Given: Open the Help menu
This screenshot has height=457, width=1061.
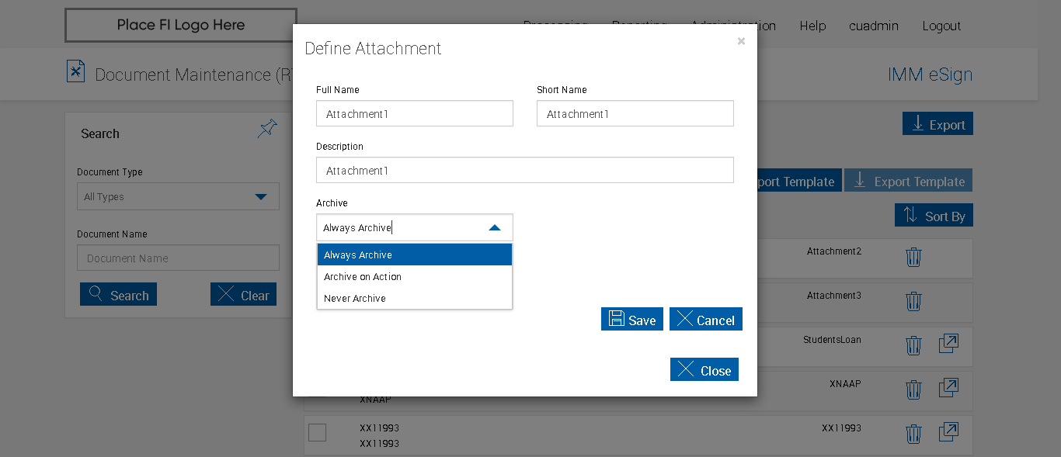Looking at the screenshot, I should point(812,26).
